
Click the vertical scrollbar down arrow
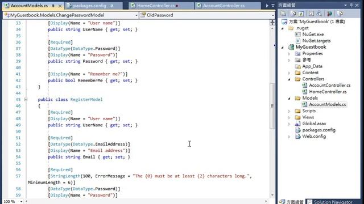pos(272,195)
